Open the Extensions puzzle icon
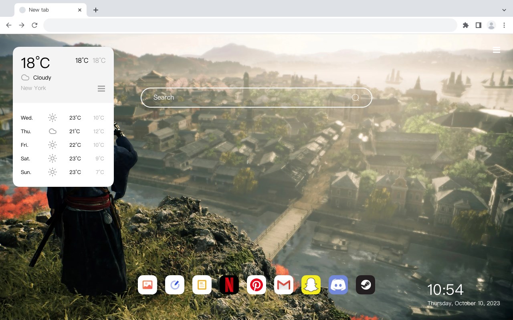 [x=465, y=25]
